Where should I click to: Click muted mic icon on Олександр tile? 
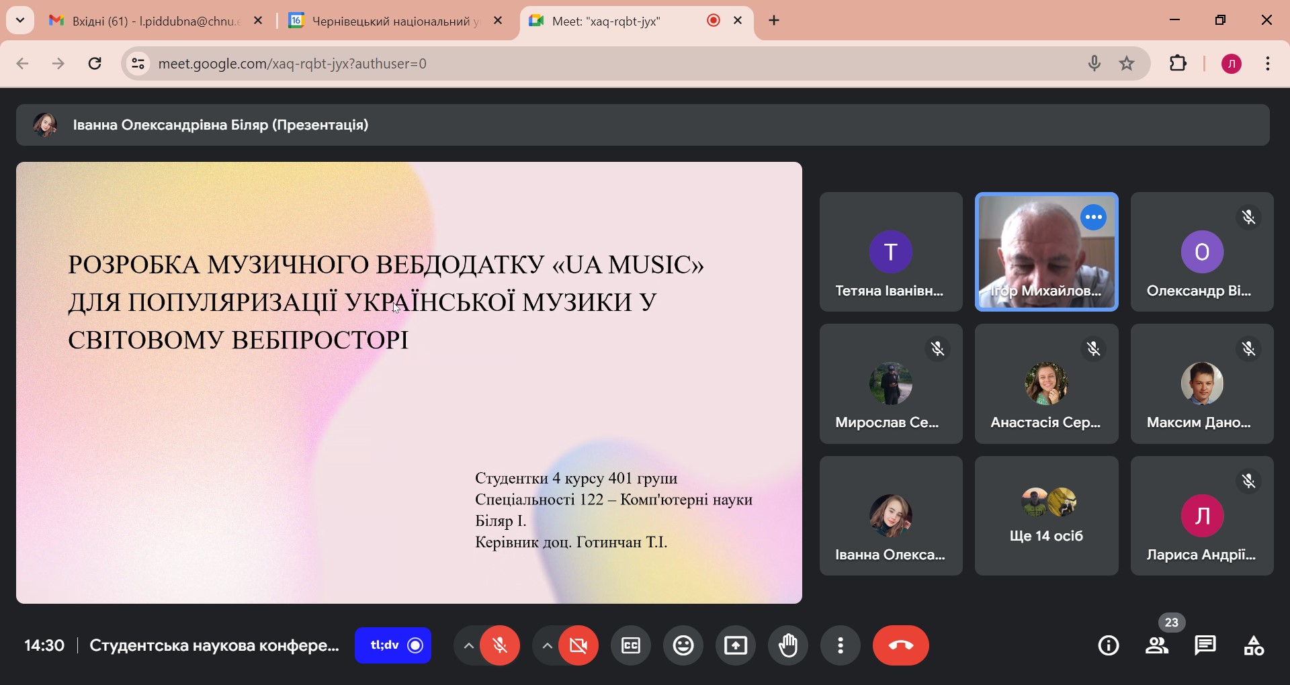[x=1249, y=218]
